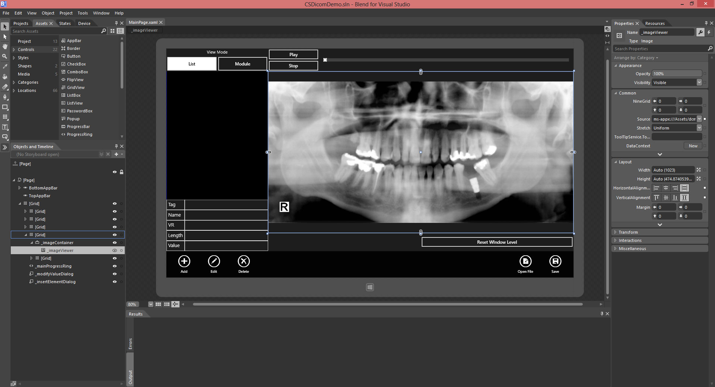This screenshot has width=715, height=387.
Task: Set Height to Auto icon
Action: (699, 179)
